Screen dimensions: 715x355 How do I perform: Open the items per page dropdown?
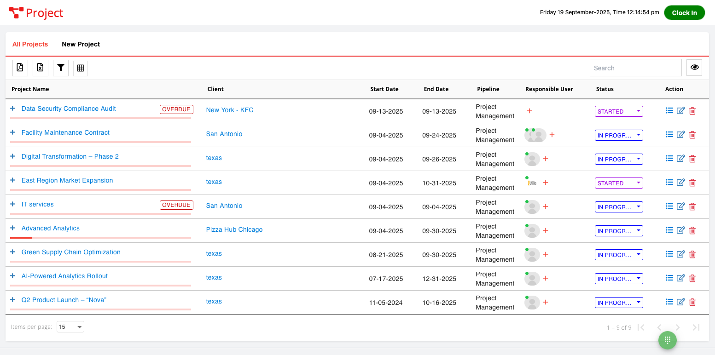pos(70,327)
